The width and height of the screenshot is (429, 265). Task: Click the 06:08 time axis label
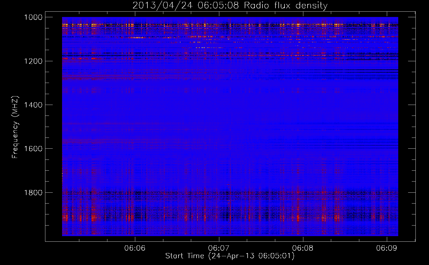pos(303,248)
